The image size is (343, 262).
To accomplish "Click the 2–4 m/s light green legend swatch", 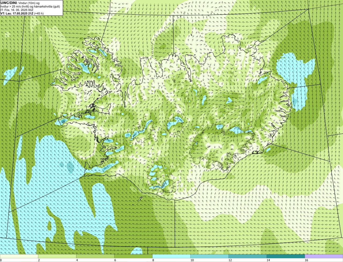I will pos(57,256).
